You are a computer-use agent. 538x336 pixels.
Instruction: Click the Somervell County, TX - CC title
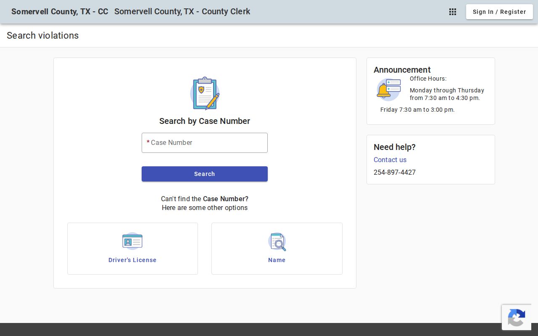(x=60, y=12)
